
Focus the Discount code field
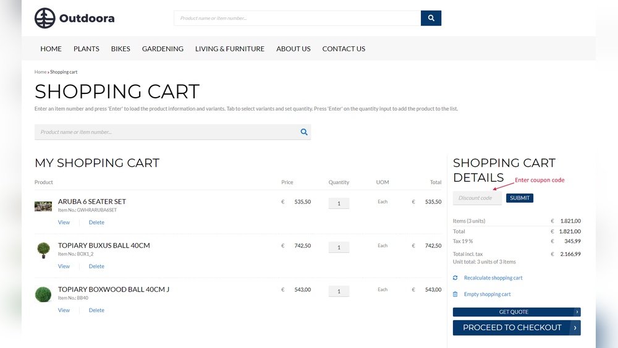477,198
